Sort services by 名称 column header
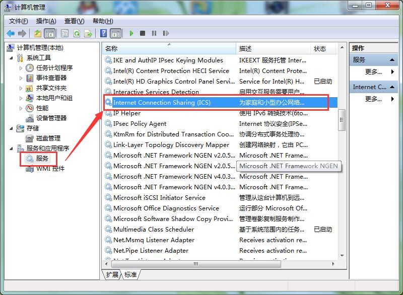 pos(169,48)
